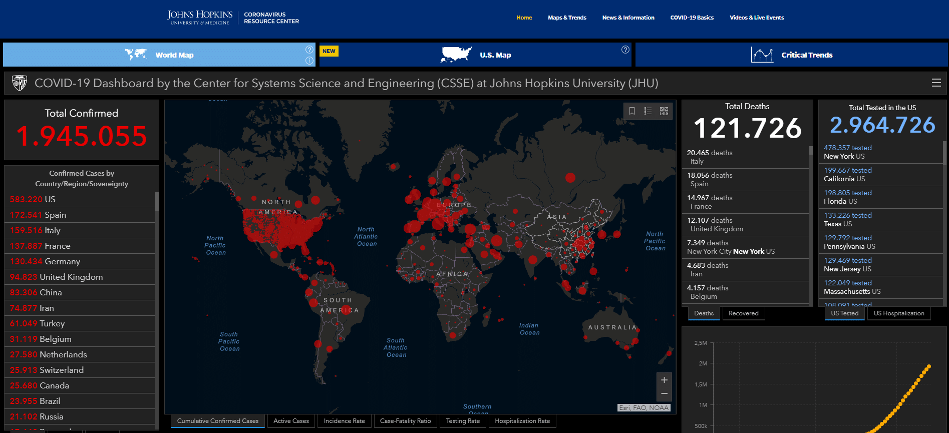Select the Testing Rate map tab

[463, 421]
